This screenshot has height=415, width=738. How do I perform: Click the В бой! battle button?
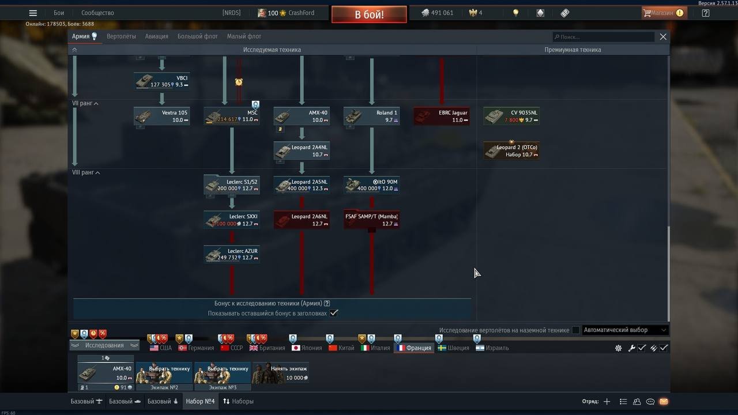[369, 14]
